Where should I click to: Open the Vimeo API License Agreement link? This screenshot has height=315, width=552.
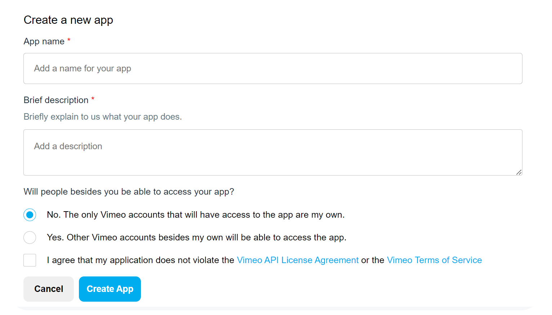(x=297, y=260)
